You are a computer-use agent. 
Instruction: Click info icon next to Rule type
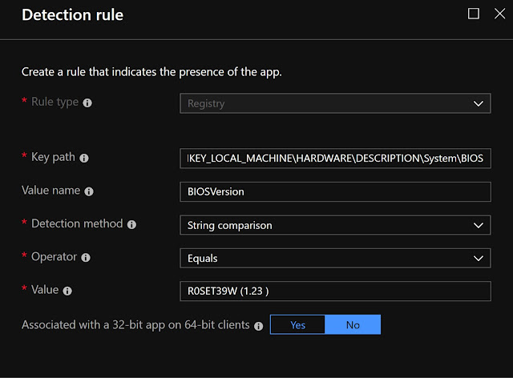(87, 103)
